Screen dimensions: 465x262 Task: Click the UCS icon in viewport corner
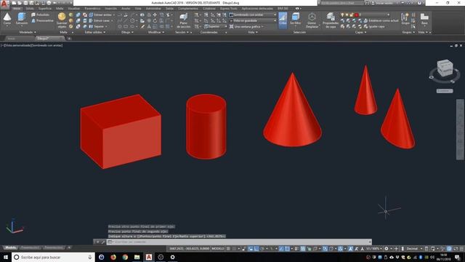[14, 226]
